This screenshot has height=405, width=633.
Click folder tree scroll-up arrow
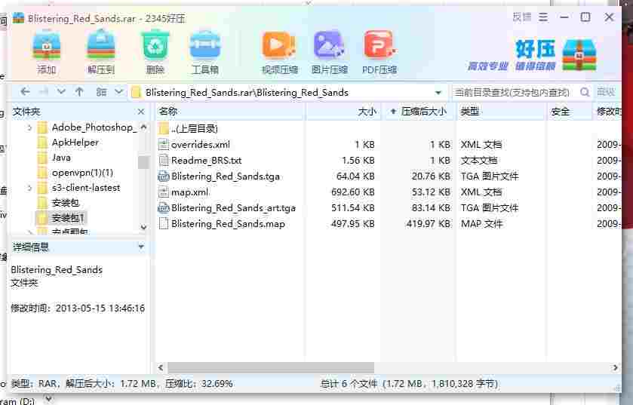(143, 127)
